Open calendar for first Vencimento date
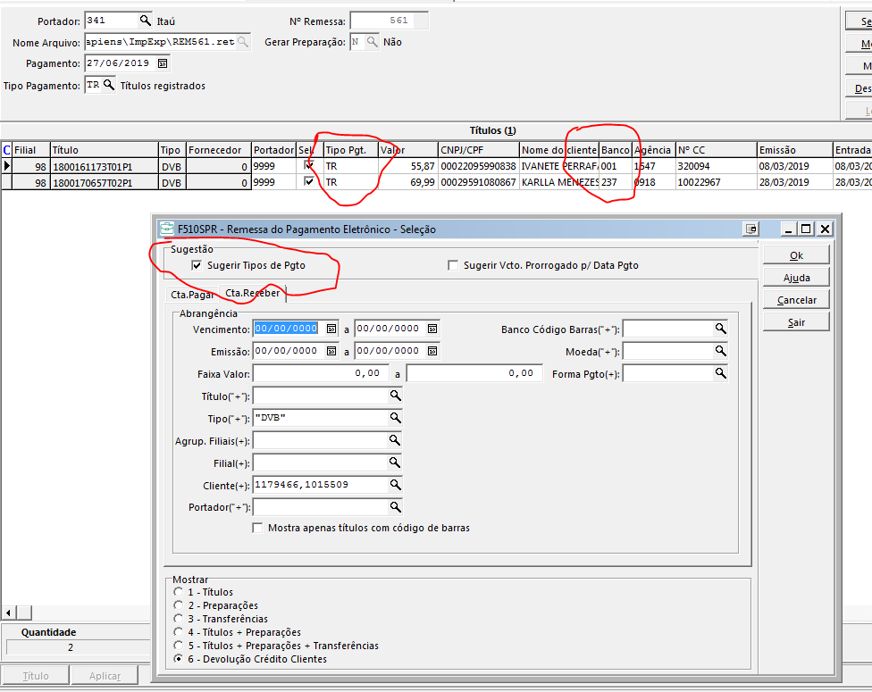This screenshot has width=872, height=692. [x=331, y=329]
